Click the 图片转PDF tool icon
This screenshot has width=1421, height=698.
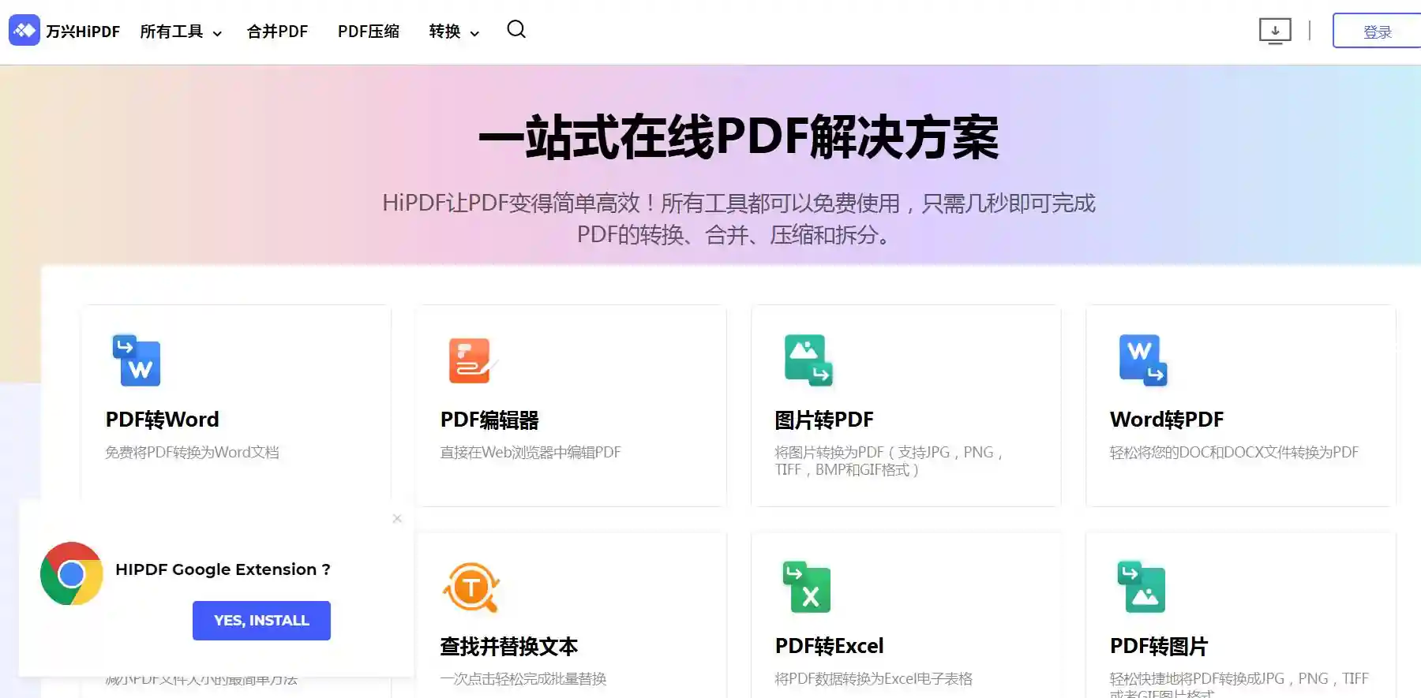click(808, 360)
